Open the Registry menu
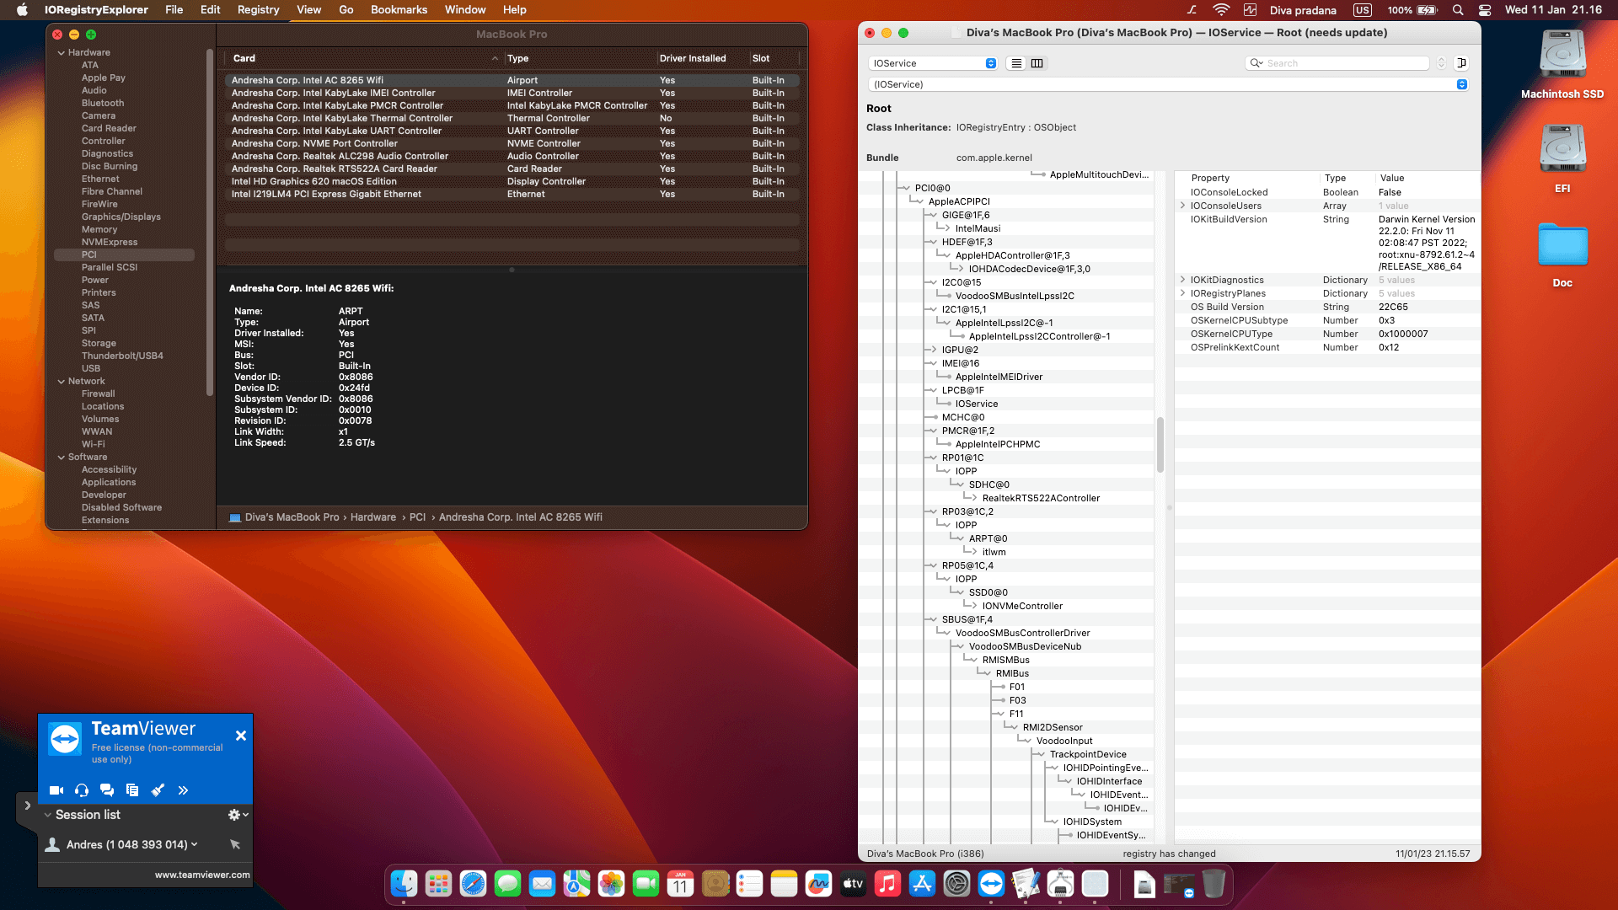1618x910 pixels. coord(258,10)
